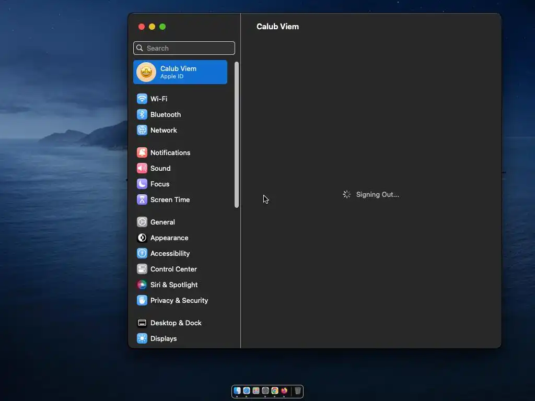Open Notifications settings
This screenshot has height=401, width=535.
[180, 153]
